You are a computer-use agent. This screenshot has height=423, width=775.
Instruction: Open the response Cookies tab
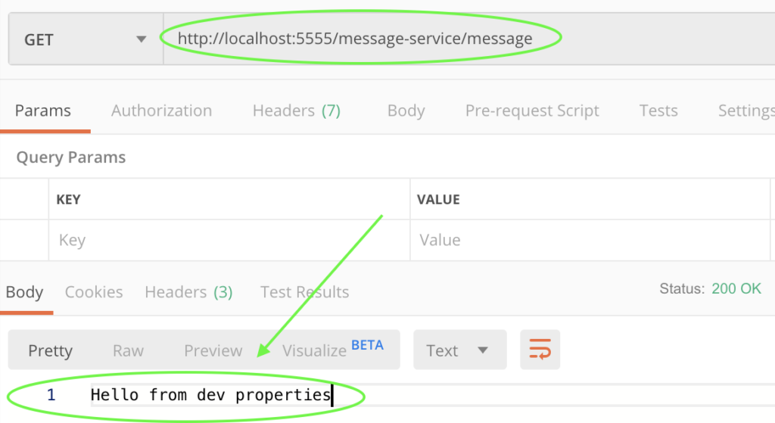[94, 292]
